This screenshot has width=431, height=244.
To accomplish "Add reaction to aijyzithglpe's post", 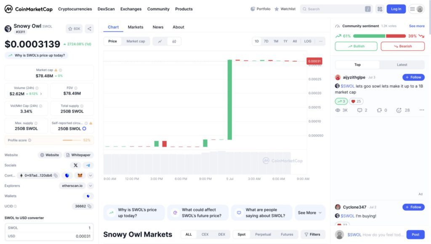I will [x=403, y=110].
